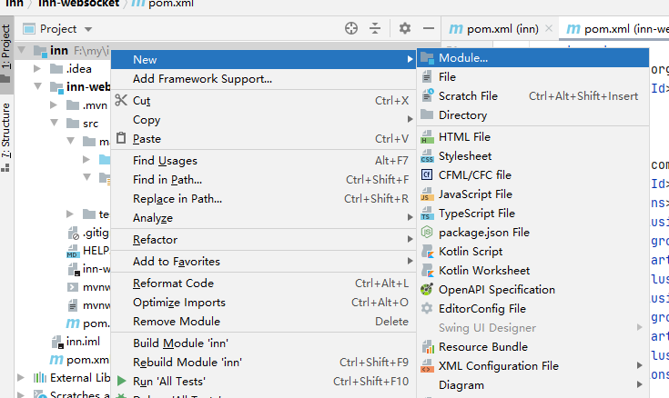
Task: Open the New submenu entry
Action: point(263,59)
